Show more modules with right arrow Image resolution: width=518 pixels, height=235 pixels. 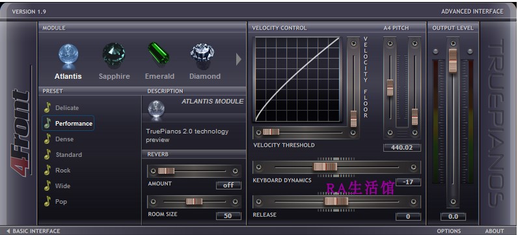pos(239,59)
